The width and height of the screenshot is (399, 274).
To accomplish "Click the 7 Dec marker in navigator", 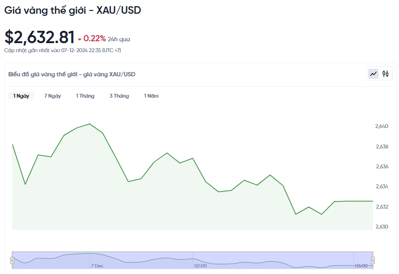I will [97, 266].
